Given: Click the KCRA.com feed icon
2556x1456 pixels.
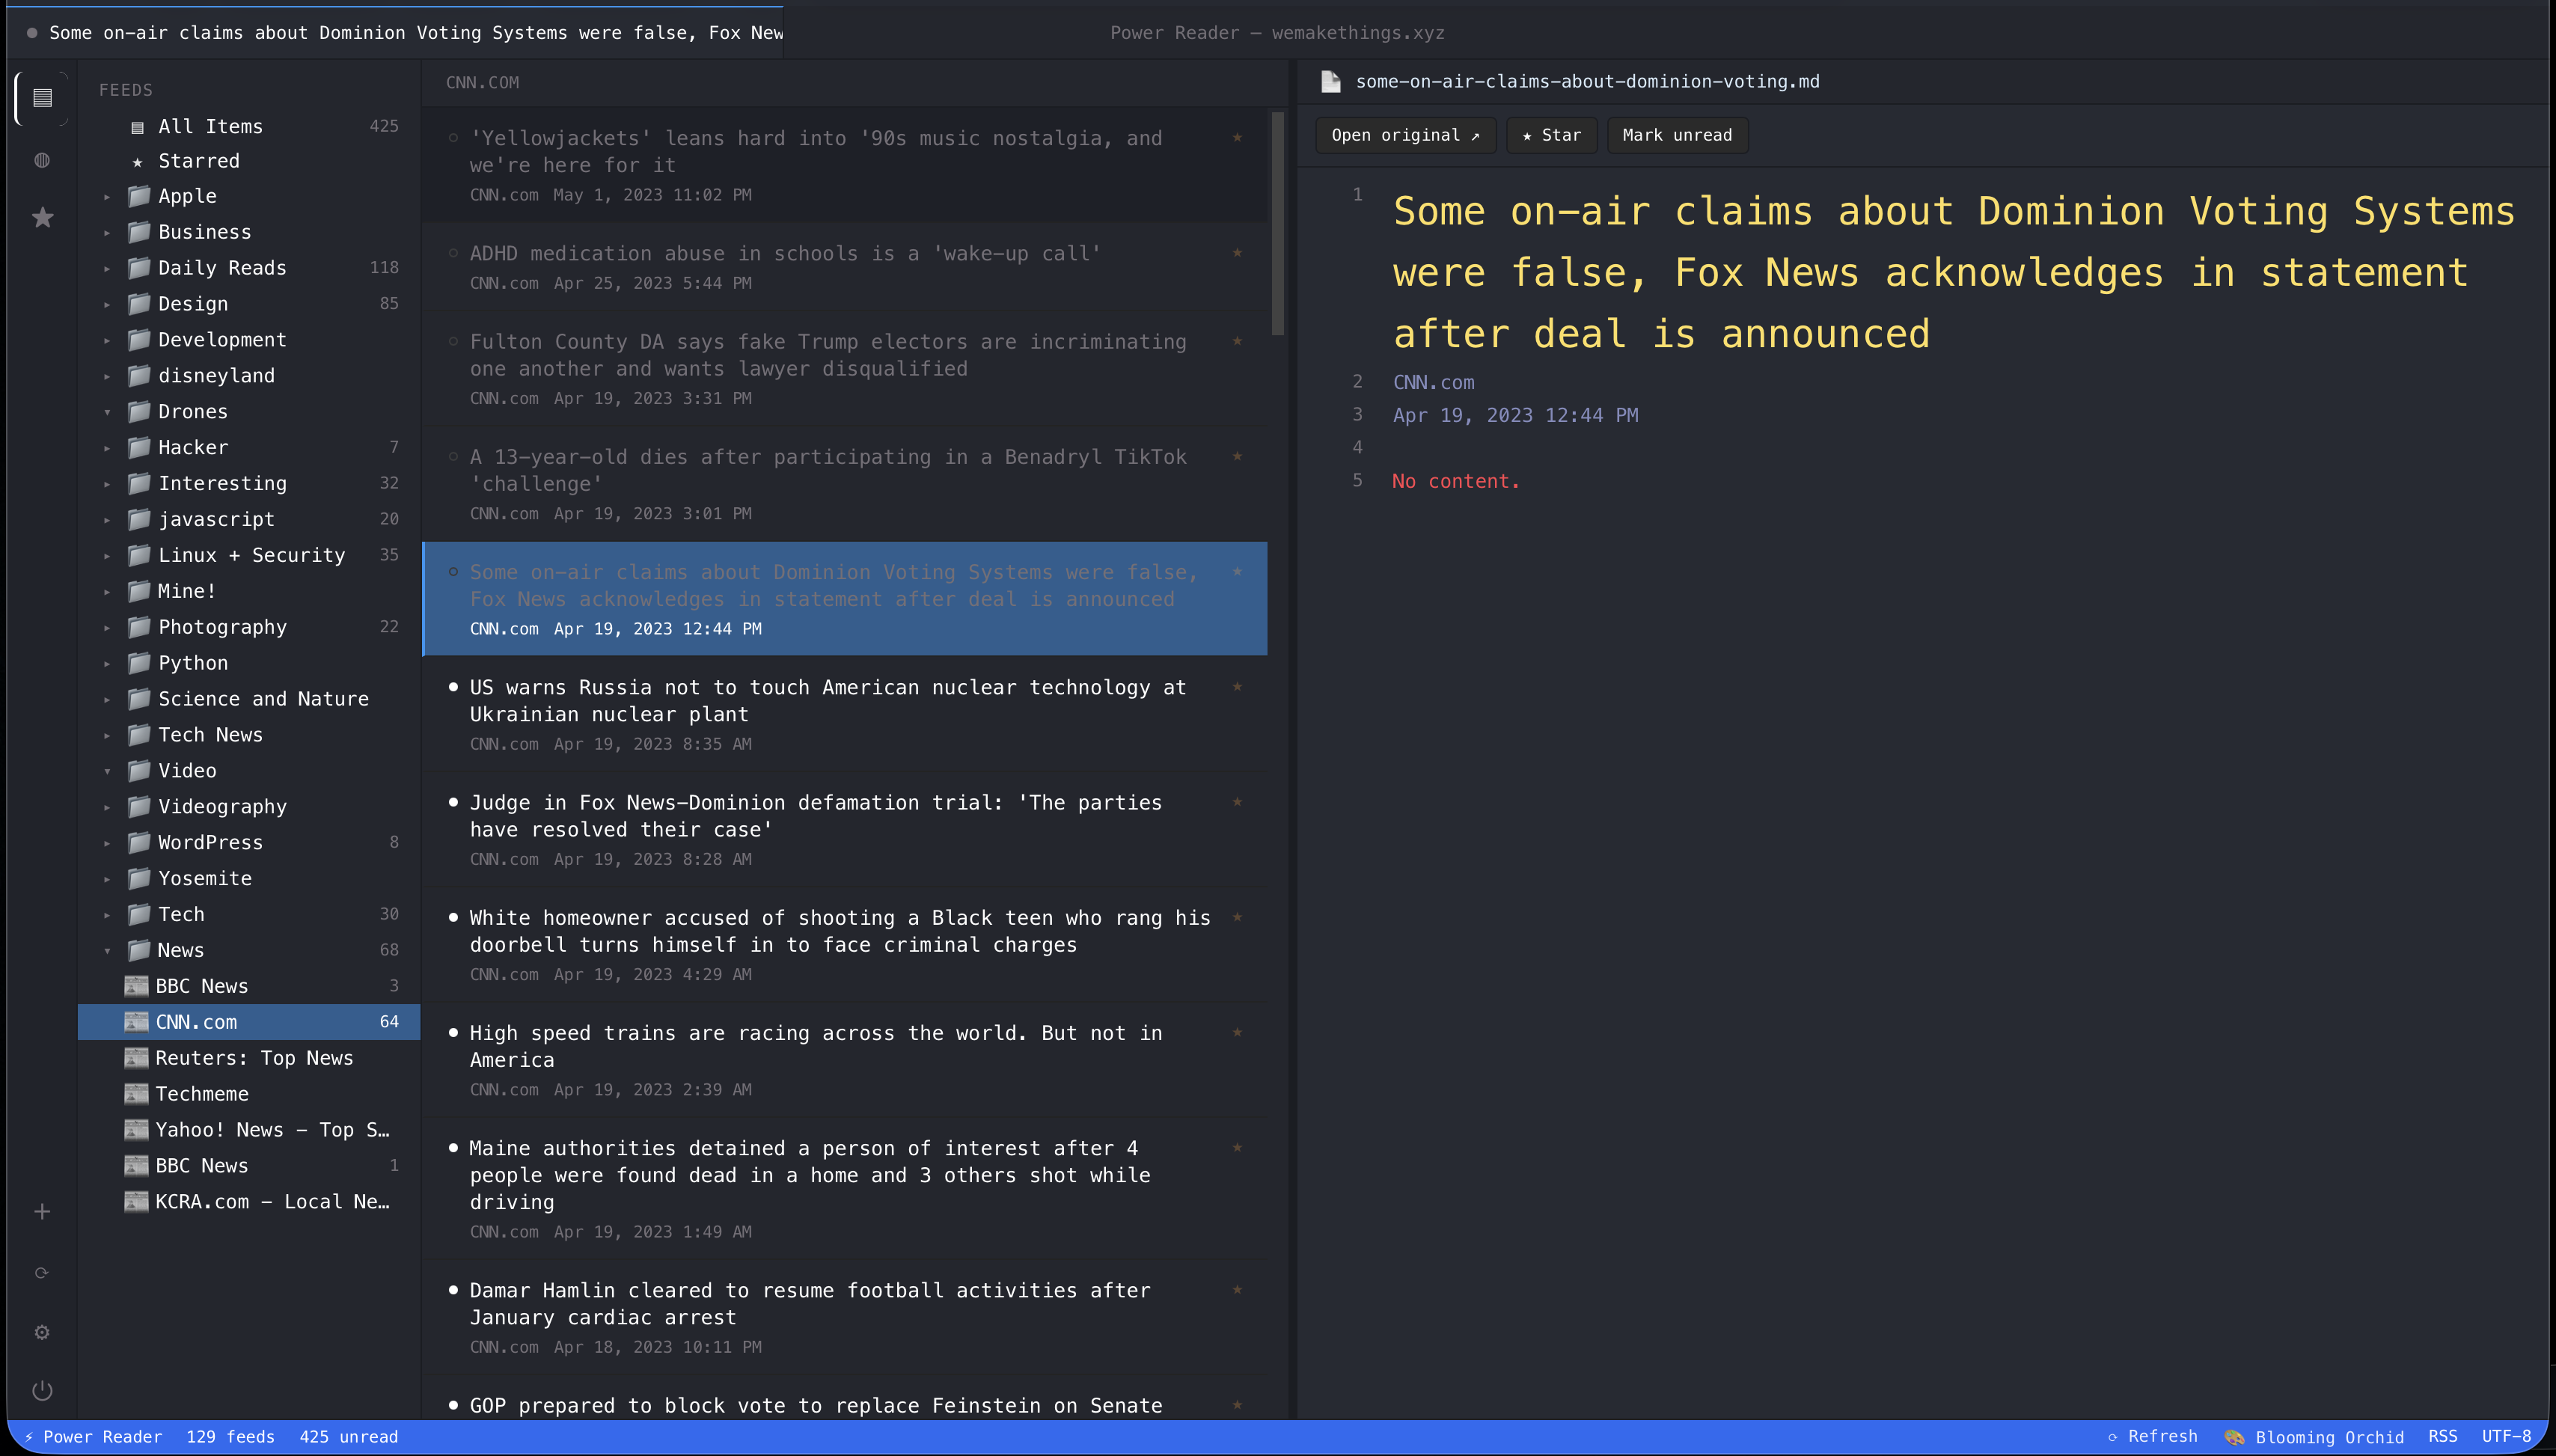Looking at the screenshot, I should click(x=136, y=1202).
